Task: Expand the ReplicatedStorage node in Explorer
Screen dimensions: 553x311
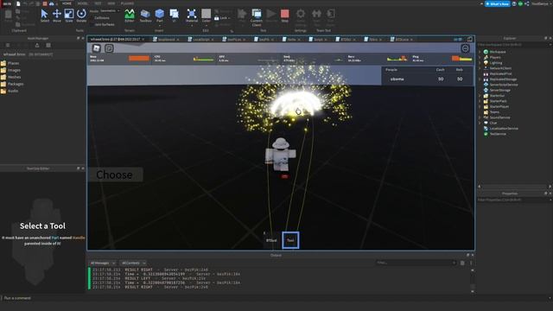Action: point(480,79)
